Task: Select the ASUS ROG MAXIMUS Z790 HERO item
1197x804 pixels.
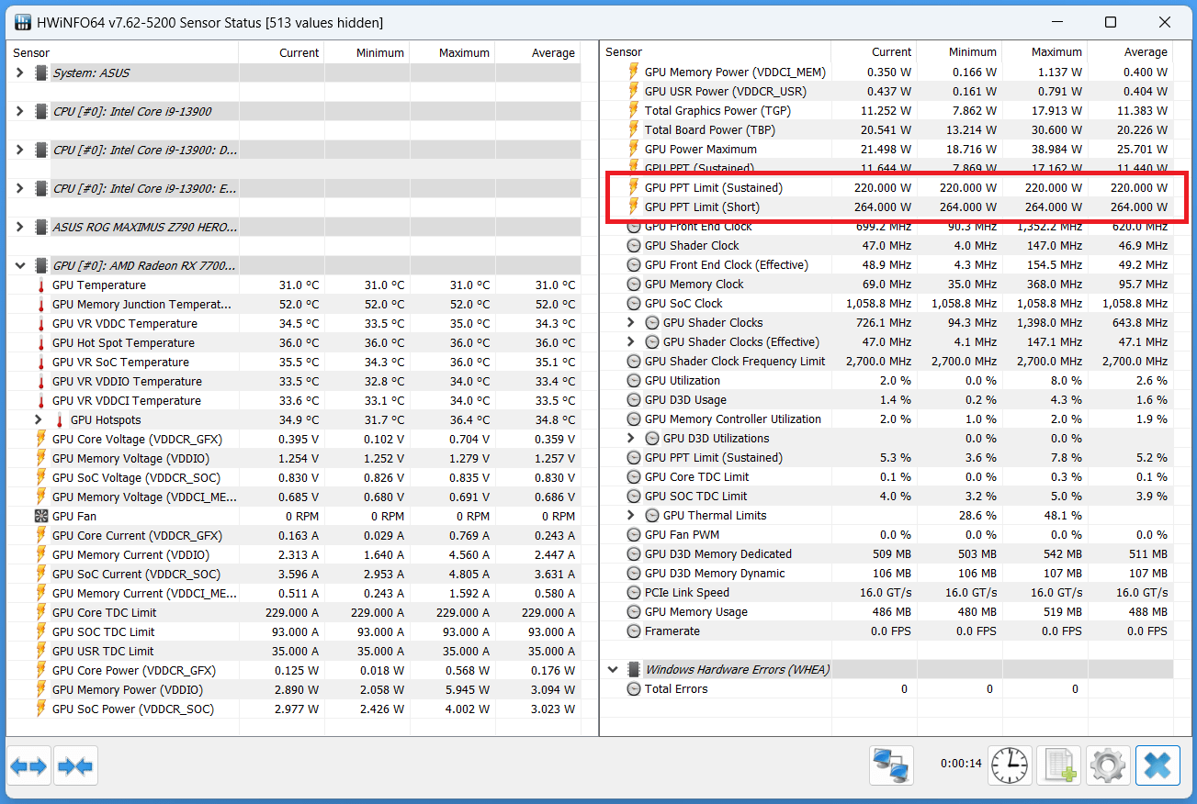Action: pos(144,227)
